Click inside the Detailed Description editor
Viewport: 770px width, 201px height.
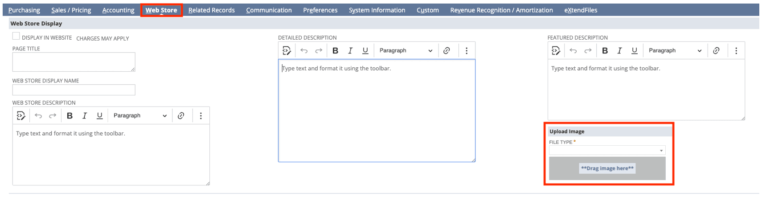[x=377, y=111]
